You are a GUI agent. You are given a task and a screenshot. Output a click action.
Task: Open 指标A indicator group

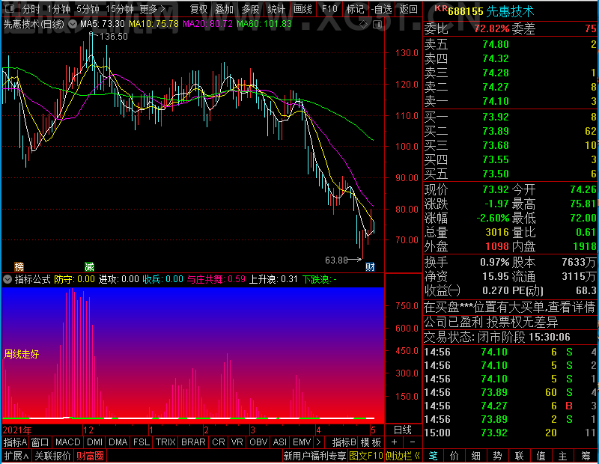15,442
